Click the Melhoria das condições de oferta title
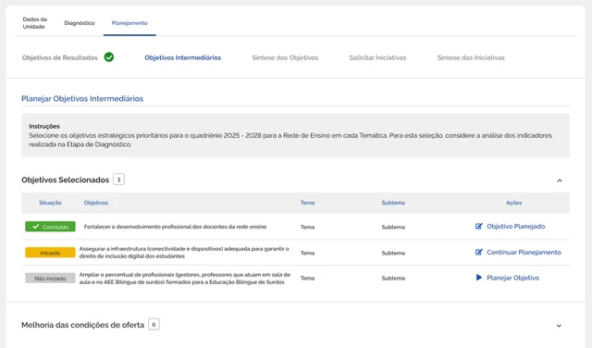 (x=82, y=325)
